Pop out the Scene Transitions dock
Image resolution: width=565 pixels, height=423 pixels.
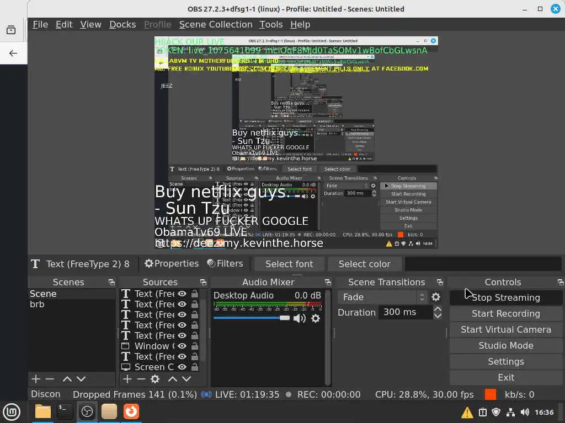point(440,283)
